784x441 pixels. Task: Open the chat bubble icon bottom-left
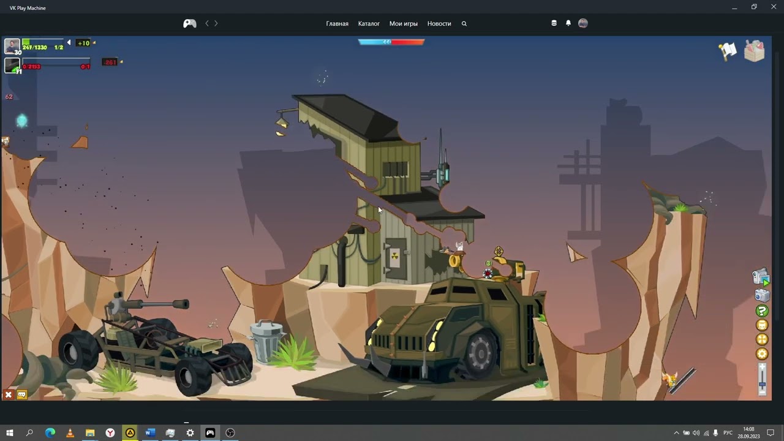[21, 395]
